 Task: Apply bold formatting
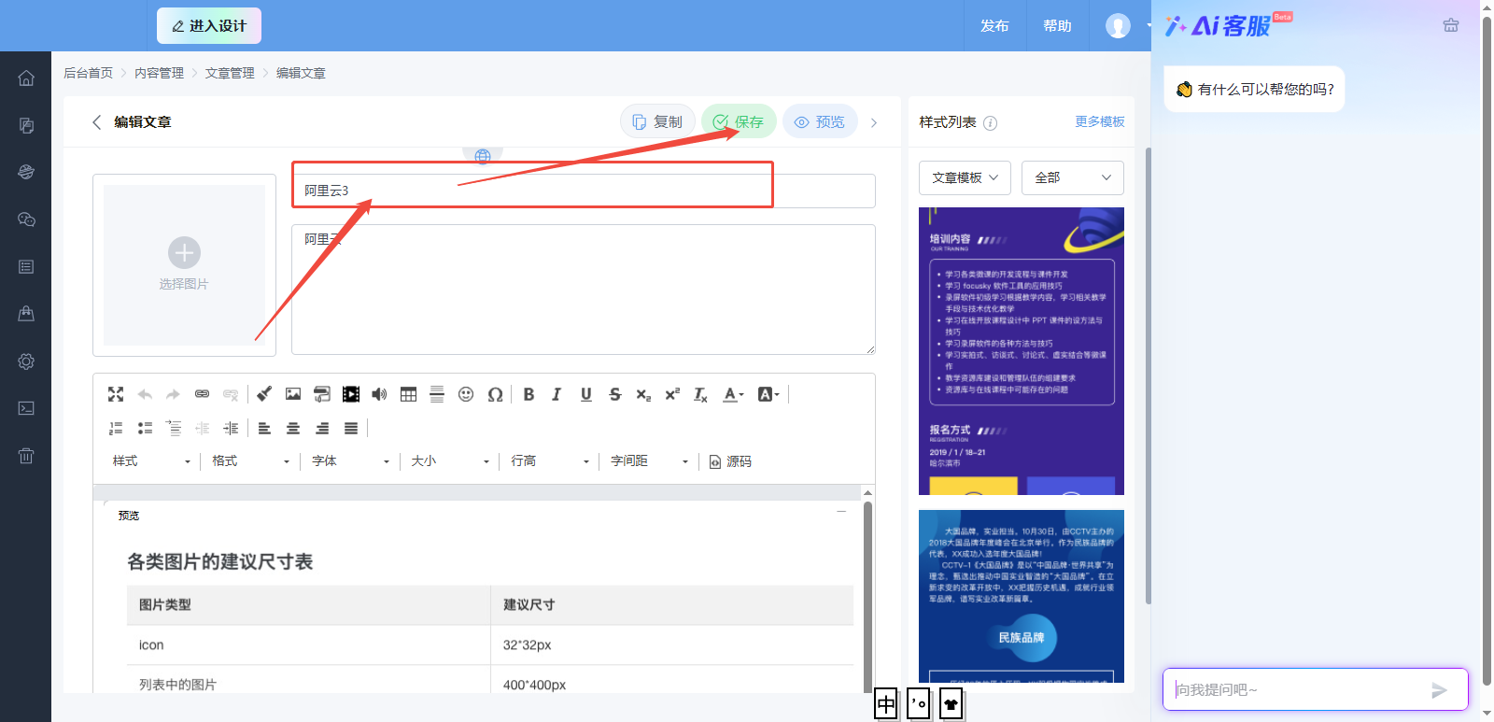(529, 394)
